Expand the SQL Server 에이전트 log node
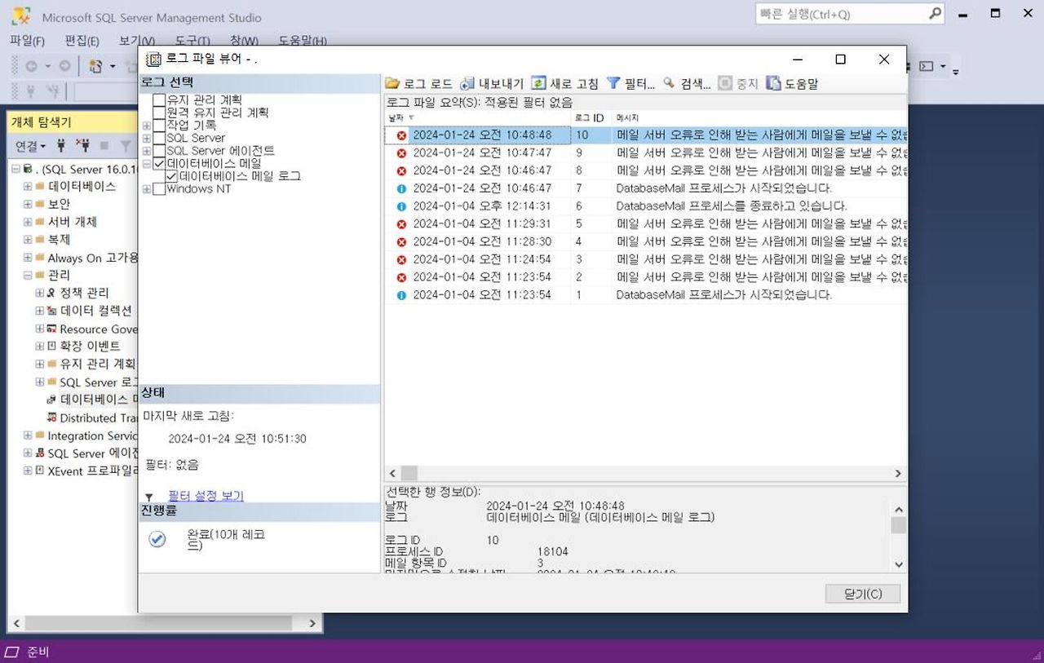This screenshot has height=663, width=1044. [147, 151]
